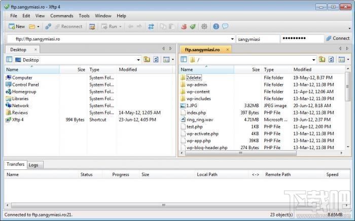Select the wp-content remote folder

[198, 92]
